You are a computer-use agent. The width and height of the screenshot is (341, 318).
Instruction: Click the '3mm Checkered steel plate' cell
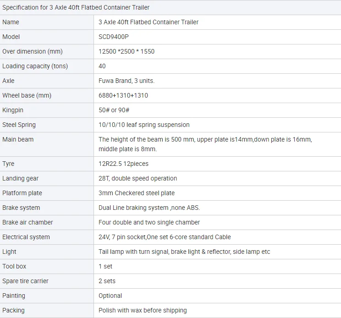tap(137, 193)
